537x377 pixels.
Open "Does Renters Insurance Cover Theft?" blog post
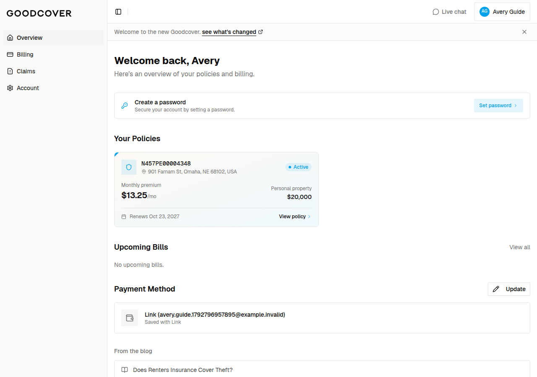(x=322, y=370)
